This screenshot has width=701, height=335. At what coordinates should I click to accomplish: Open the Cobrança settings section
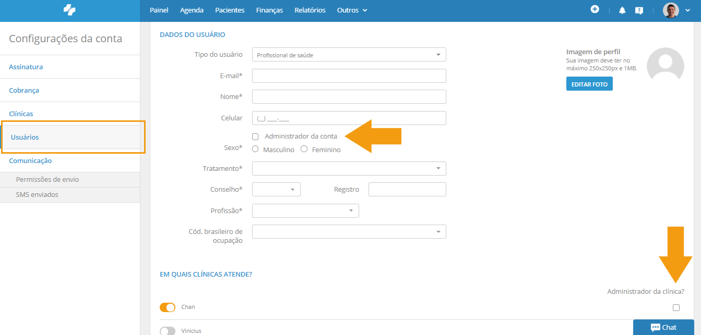tap(70, 90)
